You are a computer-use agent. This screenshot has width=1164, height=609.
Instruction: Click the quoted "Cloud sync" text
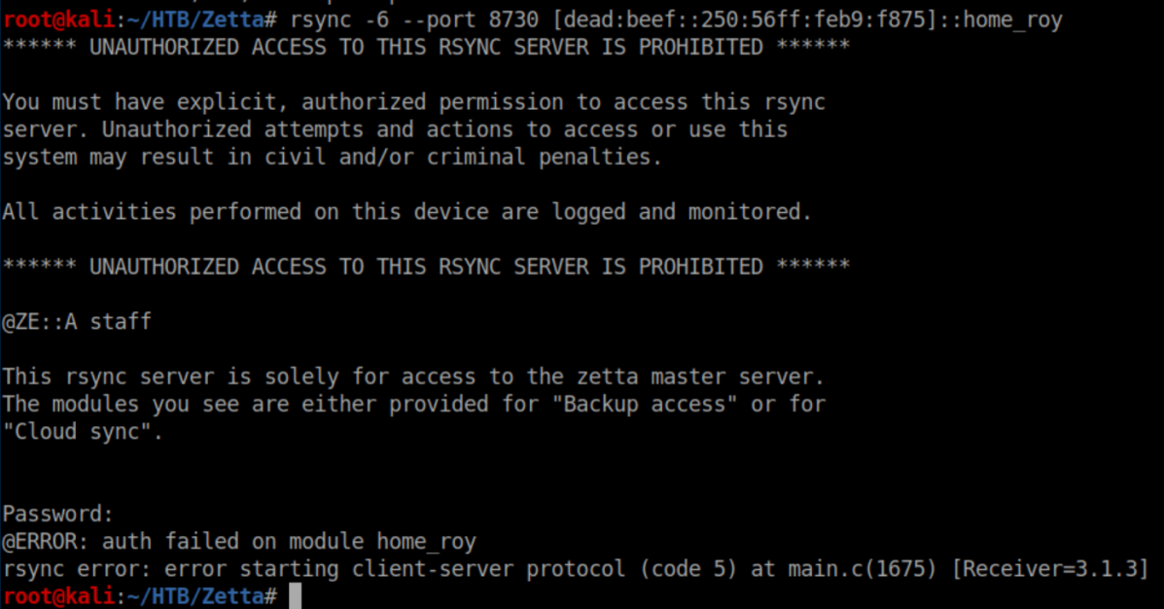click(83, 432)
